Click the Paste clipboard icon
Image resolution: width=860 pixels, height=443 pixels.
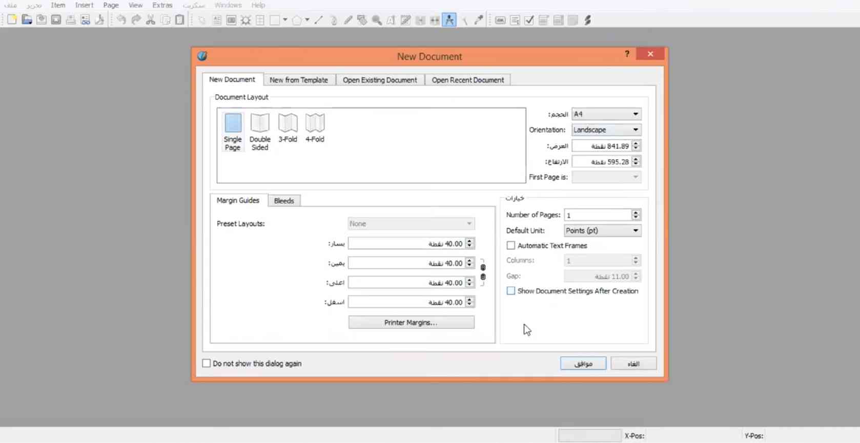(x=180, y=20)
